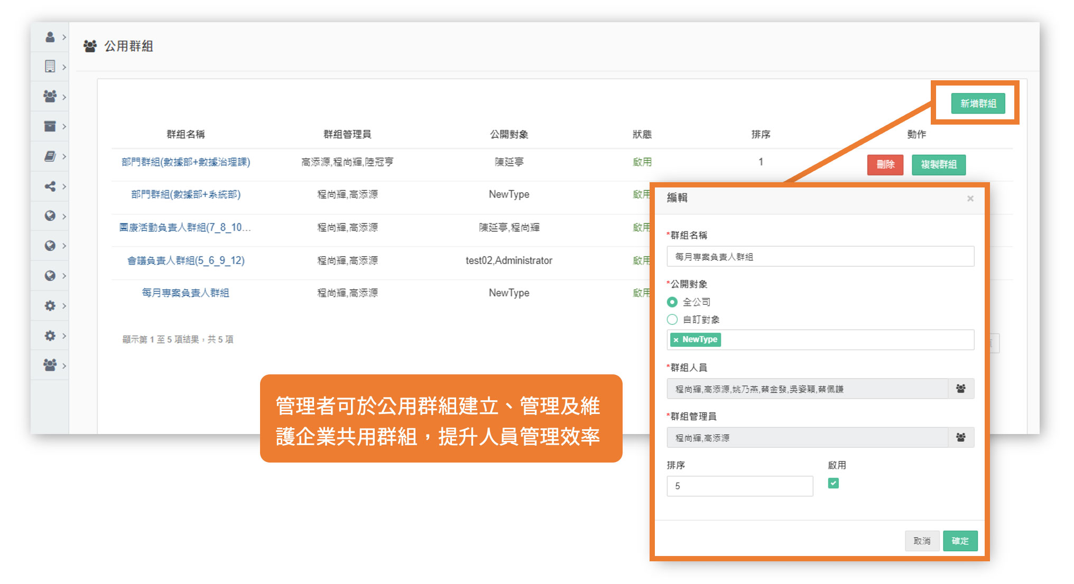Remove the NewType tag using its x
The height and width of the screenshot is (584, 1074).
point(675,340)
